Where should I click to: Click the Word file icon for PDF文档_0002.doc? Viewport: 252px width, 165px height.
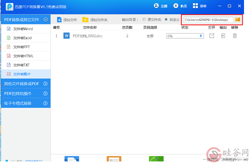67,36
